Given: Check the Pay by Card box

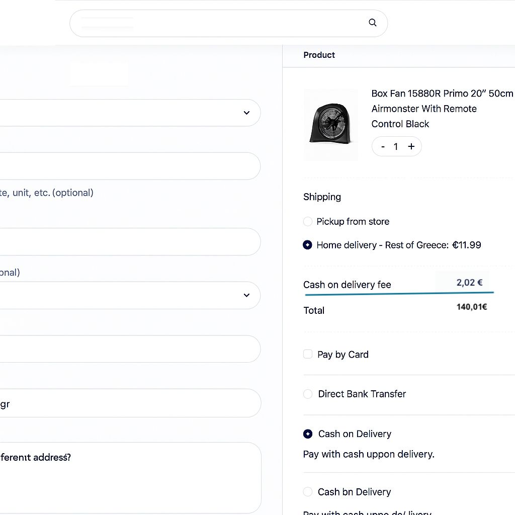Looking at the screenshot, I should [x=308, y=355].
